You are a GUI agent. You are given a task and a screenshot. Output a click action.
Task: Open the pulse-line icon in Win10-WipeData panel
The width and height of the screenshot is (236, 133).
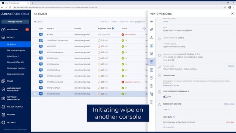(152, 22)
